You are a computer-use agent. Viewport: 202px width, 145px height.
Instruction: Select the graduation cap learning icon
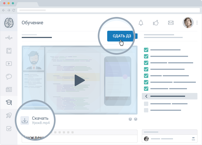pos(9,102)
